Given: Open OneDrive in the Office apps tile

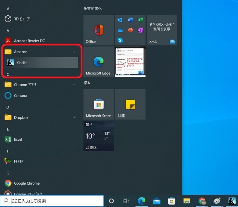Looking at the screenshot, I should [x=120, y=30].
